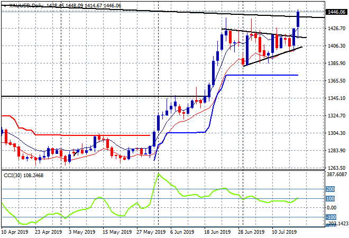The image size is (349, 238).
Task: Click the CCI 200 level label
Action: 330,189
